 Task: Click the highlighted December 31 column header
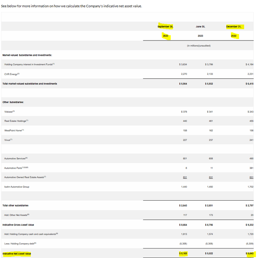point(234,27)
